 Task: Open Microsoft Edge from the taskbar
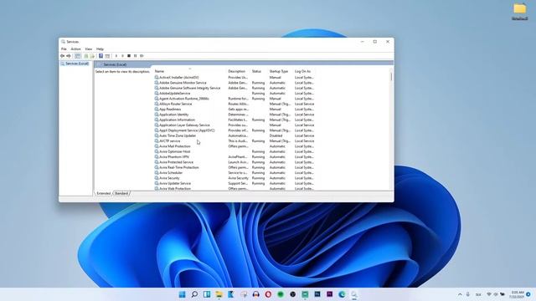tap(342, 294)
